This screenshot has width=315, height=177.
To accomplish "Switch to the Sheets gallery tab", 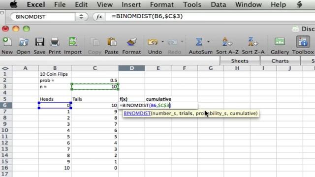I will pyautogui.click(x=240, y=61).
